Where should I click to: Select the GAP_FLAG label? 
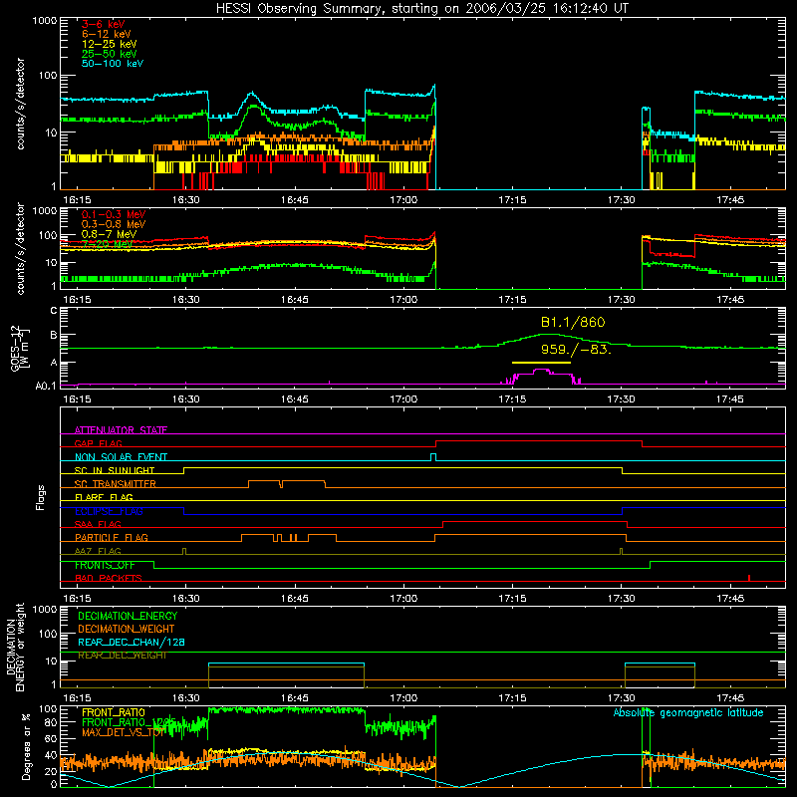click(x=98, y=443)
